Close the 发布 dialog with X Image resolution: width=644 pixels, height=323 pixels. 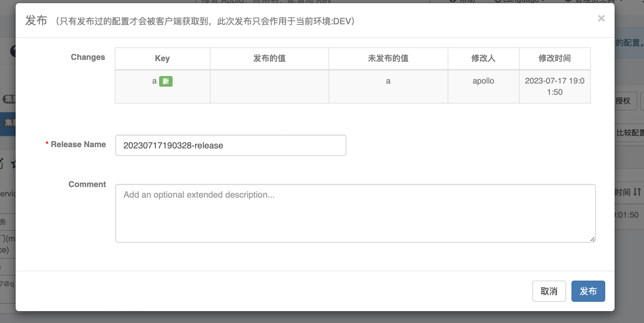click(601, 18)
